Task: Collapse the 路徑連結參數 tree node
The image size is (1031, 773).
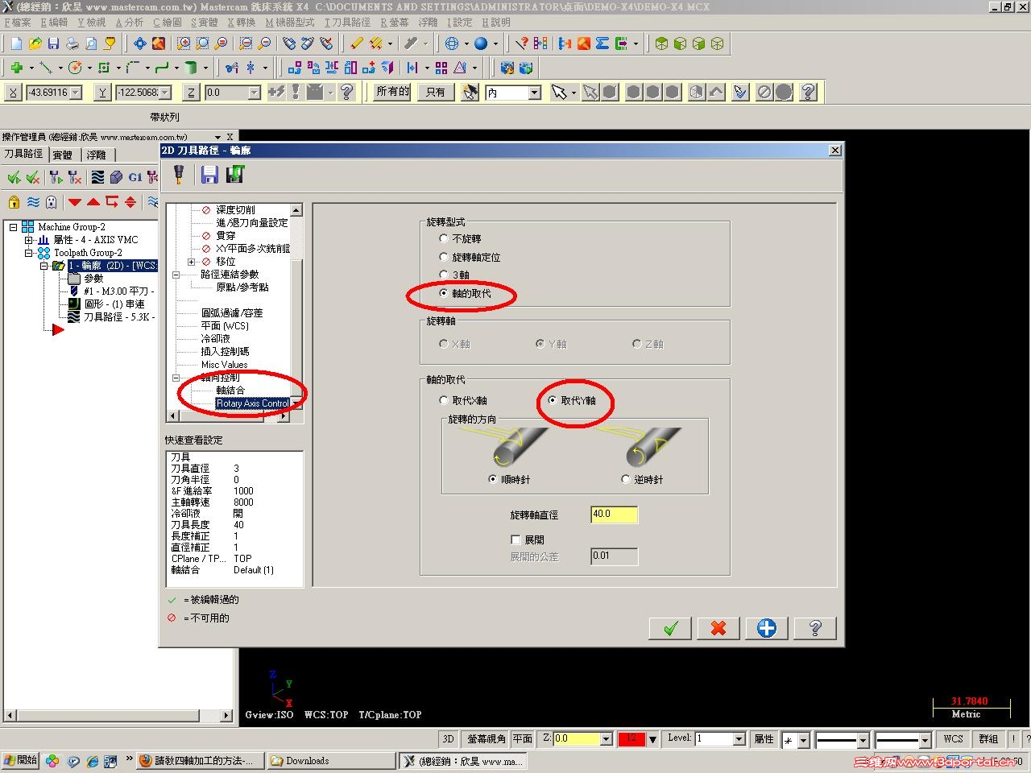Action: click(x=176, y=275)
